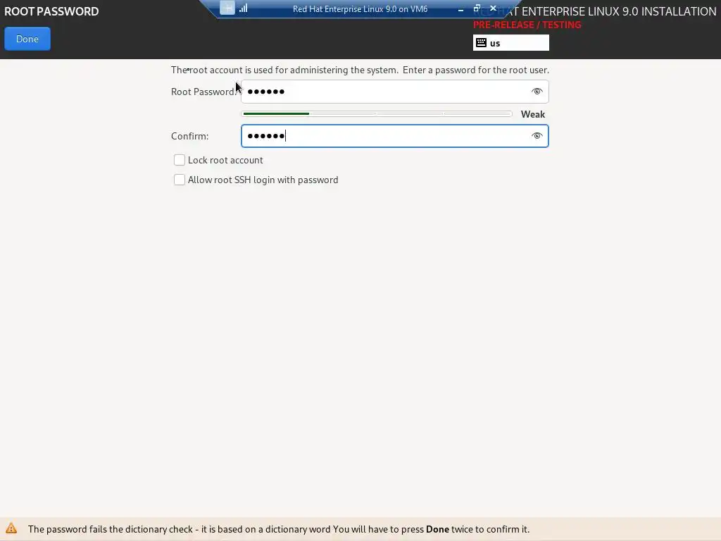Image resolution: width=721 pixels, height=541 pixels.
Task: Click the keyboard icon beside us
Action: 481,43
